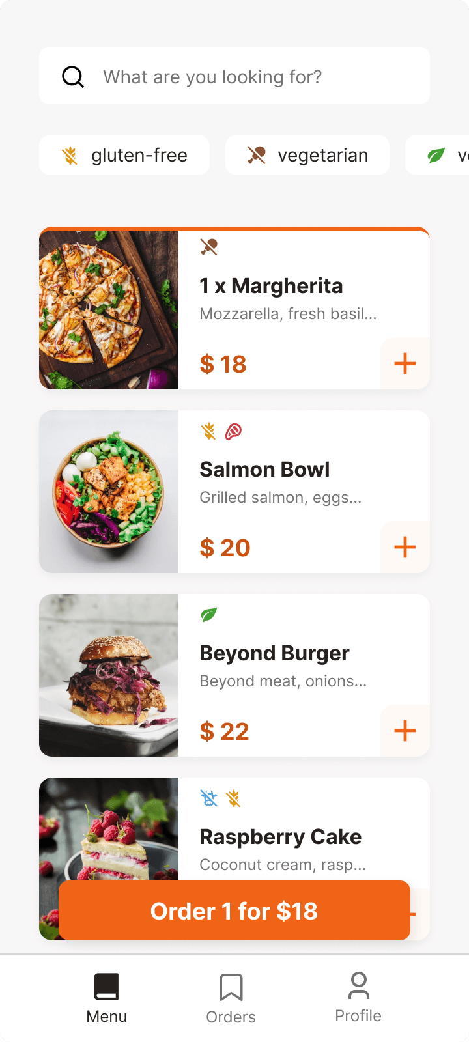Viewport: 469px width, 1042px height.
Task: Add Salmon Bowl using its plus icon
Action: coord(405,547)
